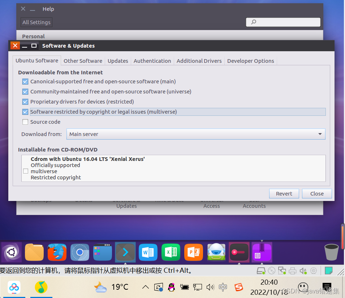This screenshot has width=345, height=298.
Task: Toggle the multiverse CD-ROM checkbox
Action: 25,171
